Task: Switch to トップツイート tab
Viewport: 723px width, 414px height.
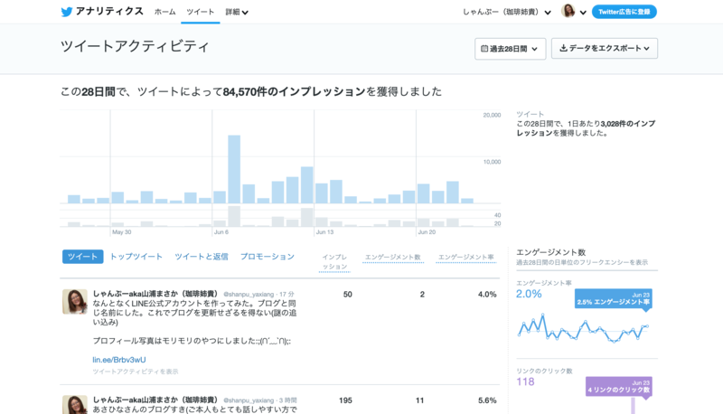Action: coord(136,257)
